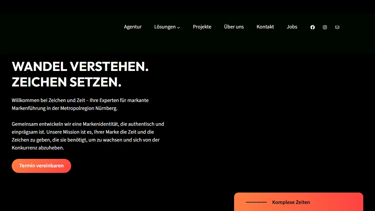Click the black logo area top left
Image resolution: width=375 pixels, height=211 pixels.
pyautogui.click(x=35, y=27)
